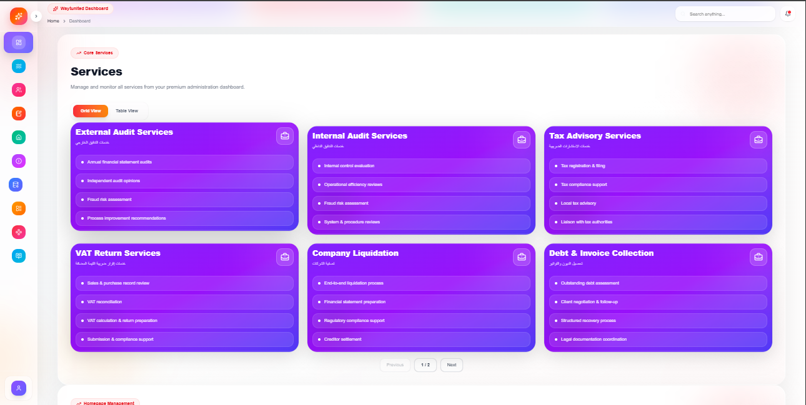Click the Wayfunited Dashboard badge

point(81,9)
